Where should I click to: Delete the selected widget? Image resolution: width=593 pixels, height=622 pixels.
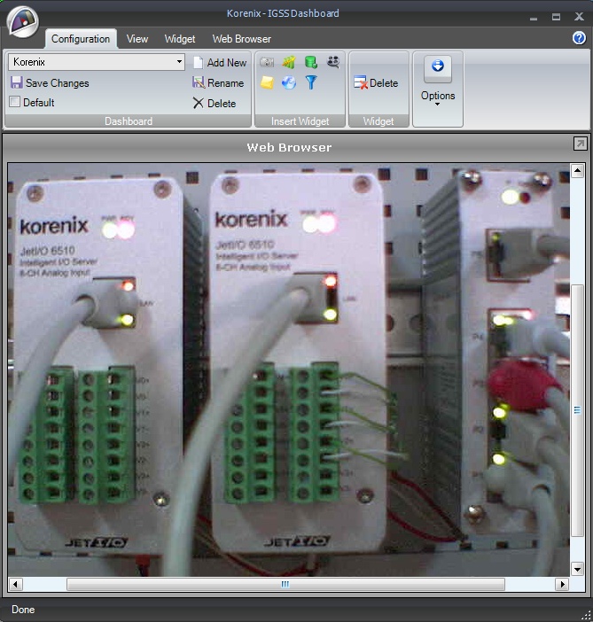tap(376, 83)
